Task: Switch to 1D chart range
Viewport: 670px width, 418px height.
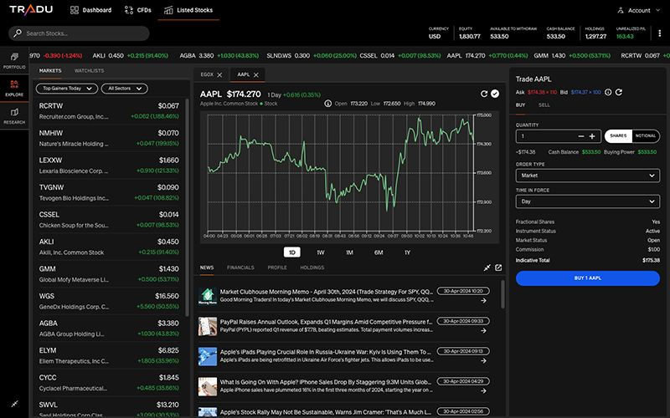Action: (292, 252)
